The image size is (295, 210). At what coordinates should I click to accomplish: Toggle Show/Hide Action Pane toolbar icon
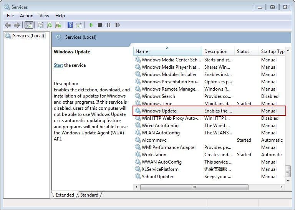click(79, 25)
